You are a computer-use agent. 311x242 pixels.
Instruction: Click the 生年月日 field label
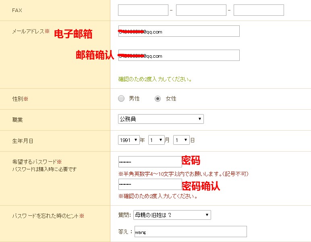(x=23, y=141)
